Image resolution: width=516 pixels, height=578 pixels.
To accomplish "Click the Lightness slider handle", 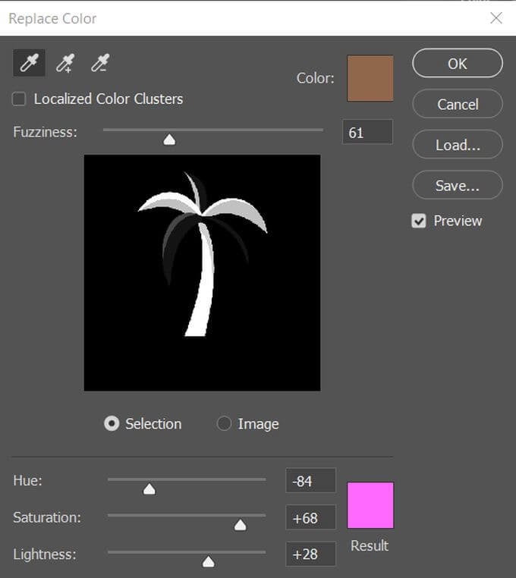I will [209, 561].
